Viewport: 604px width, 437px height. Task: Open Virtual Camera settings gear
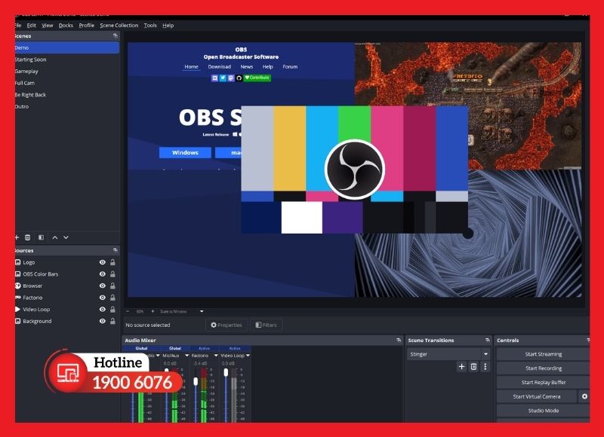coord(584,396)
